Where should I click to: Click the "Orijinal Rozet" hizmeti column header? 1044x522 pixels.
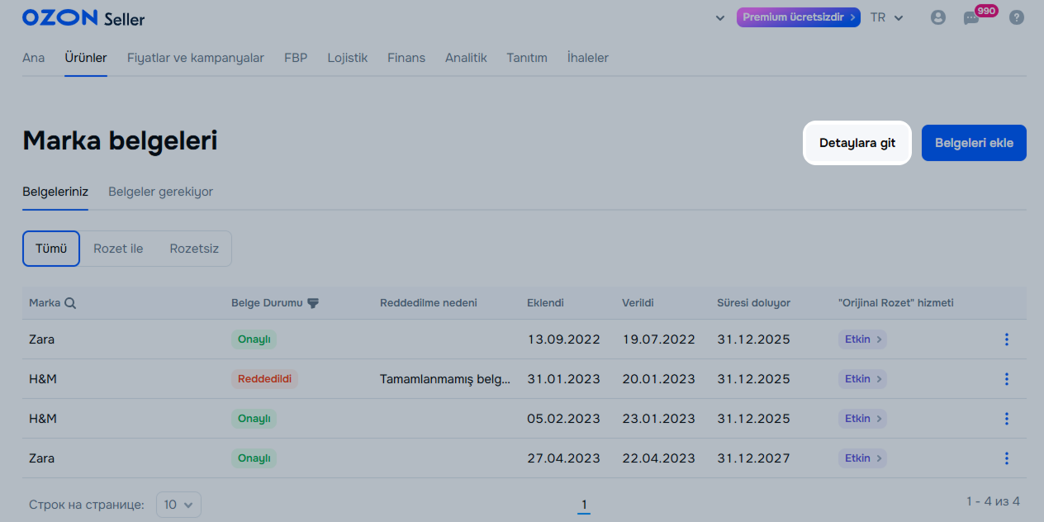click(895, 303)
